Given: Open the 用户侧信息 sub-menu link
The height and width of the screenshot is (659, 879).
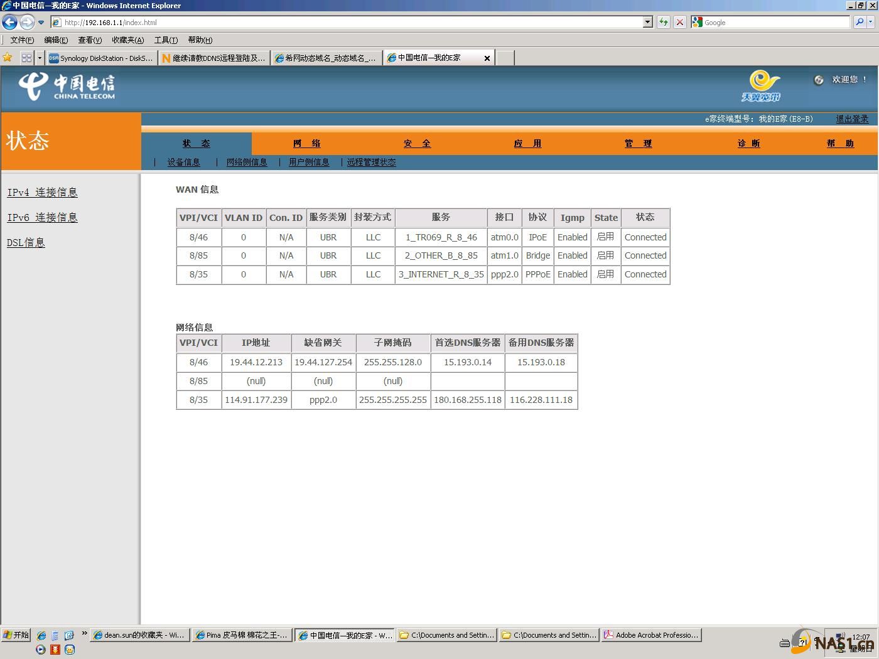Looking at the screenshot, I should (309, 162).
